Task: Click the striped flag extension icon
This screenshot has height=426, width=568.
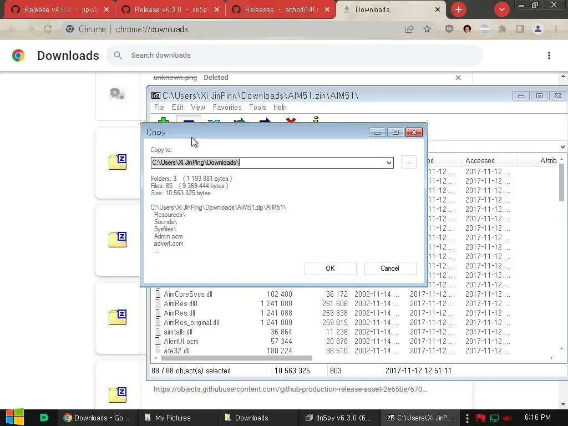Action: click(485, 29)
